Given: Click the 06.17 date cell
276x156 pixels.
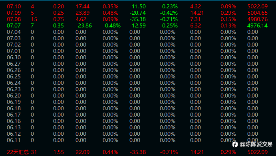Looking at the screenshot, I should click(x=14, y=115).
